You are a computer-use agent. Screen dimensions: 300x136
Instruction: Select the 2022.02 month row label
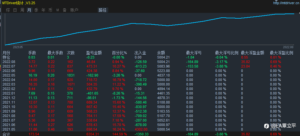tap(9, 89)
